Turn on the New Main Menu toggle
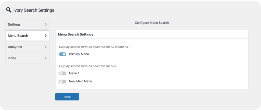Image resolution: width=261 pixels, height=111 pixels. tap(63, 81)
